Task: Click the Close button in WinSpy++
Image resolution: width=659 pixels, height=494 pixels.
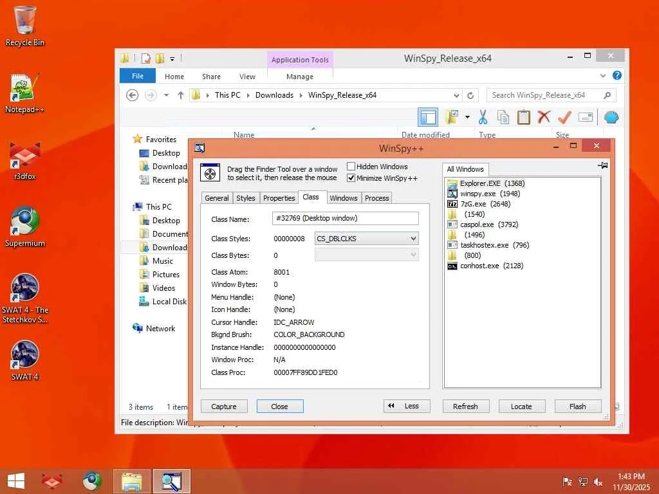Action: (280, 407)
